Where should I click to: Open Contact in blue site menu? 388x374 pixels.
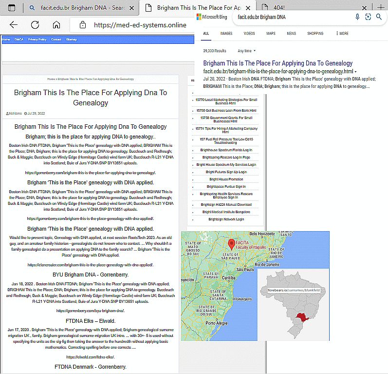pos(56,39)
